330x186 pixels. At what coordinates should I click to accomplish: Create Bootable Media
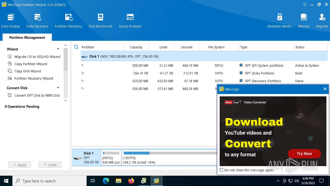pyautogui.click(x=279, y=21)
